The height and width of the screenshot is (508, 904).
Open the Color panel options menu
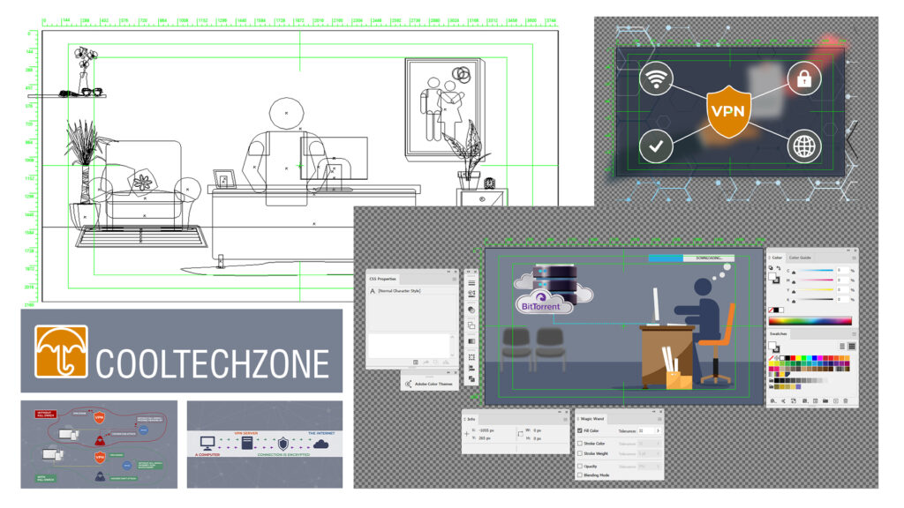[854, 258]
